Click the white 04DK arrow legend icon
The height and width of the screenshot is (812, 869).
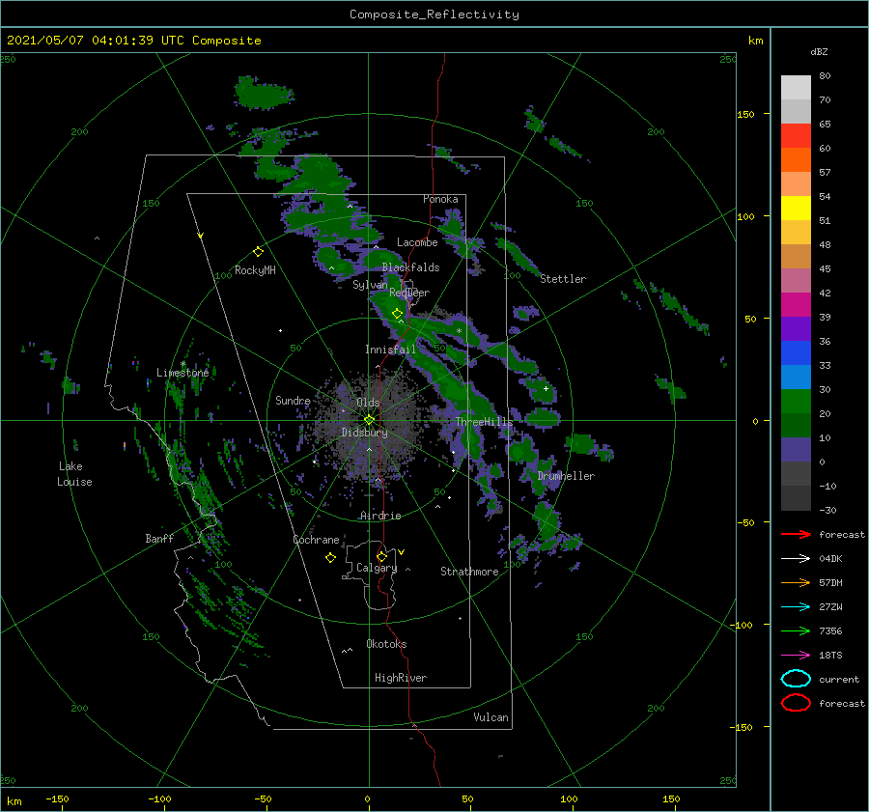click(796, 558)
